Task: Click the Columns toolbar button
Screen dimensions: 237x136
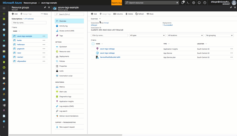Action: tap(118, 14)
